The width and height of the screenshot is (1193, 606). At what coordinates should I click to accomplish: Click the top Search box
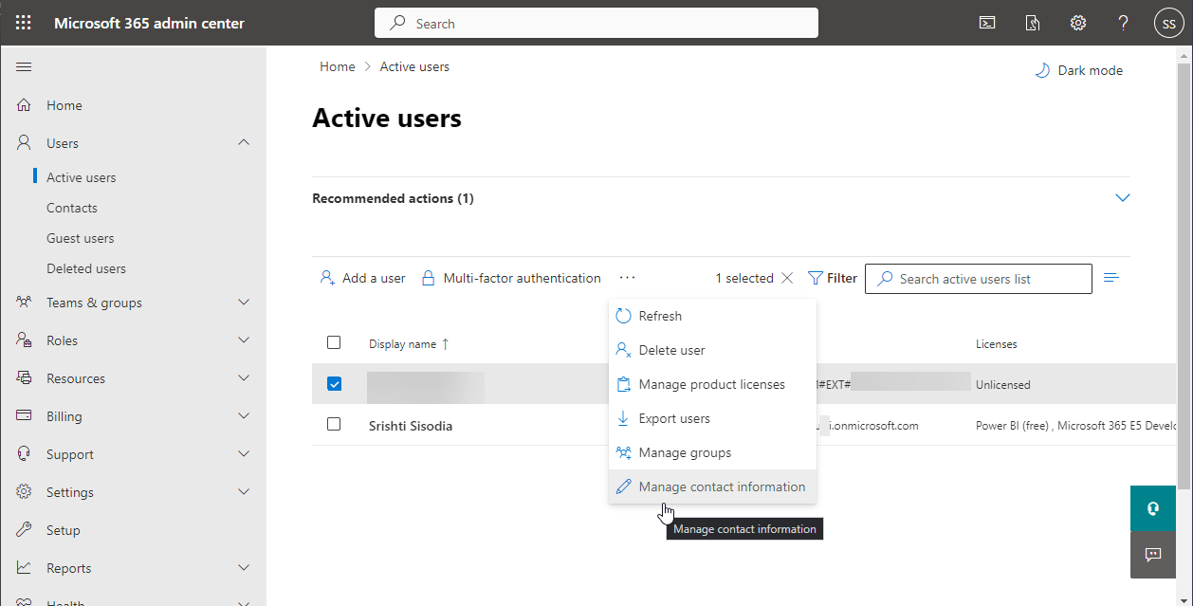pos(596,23)
